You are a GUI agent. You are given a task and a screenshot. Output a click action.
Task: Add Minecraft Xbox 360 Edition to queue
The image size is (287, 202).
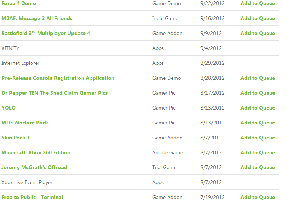[258, 152]
